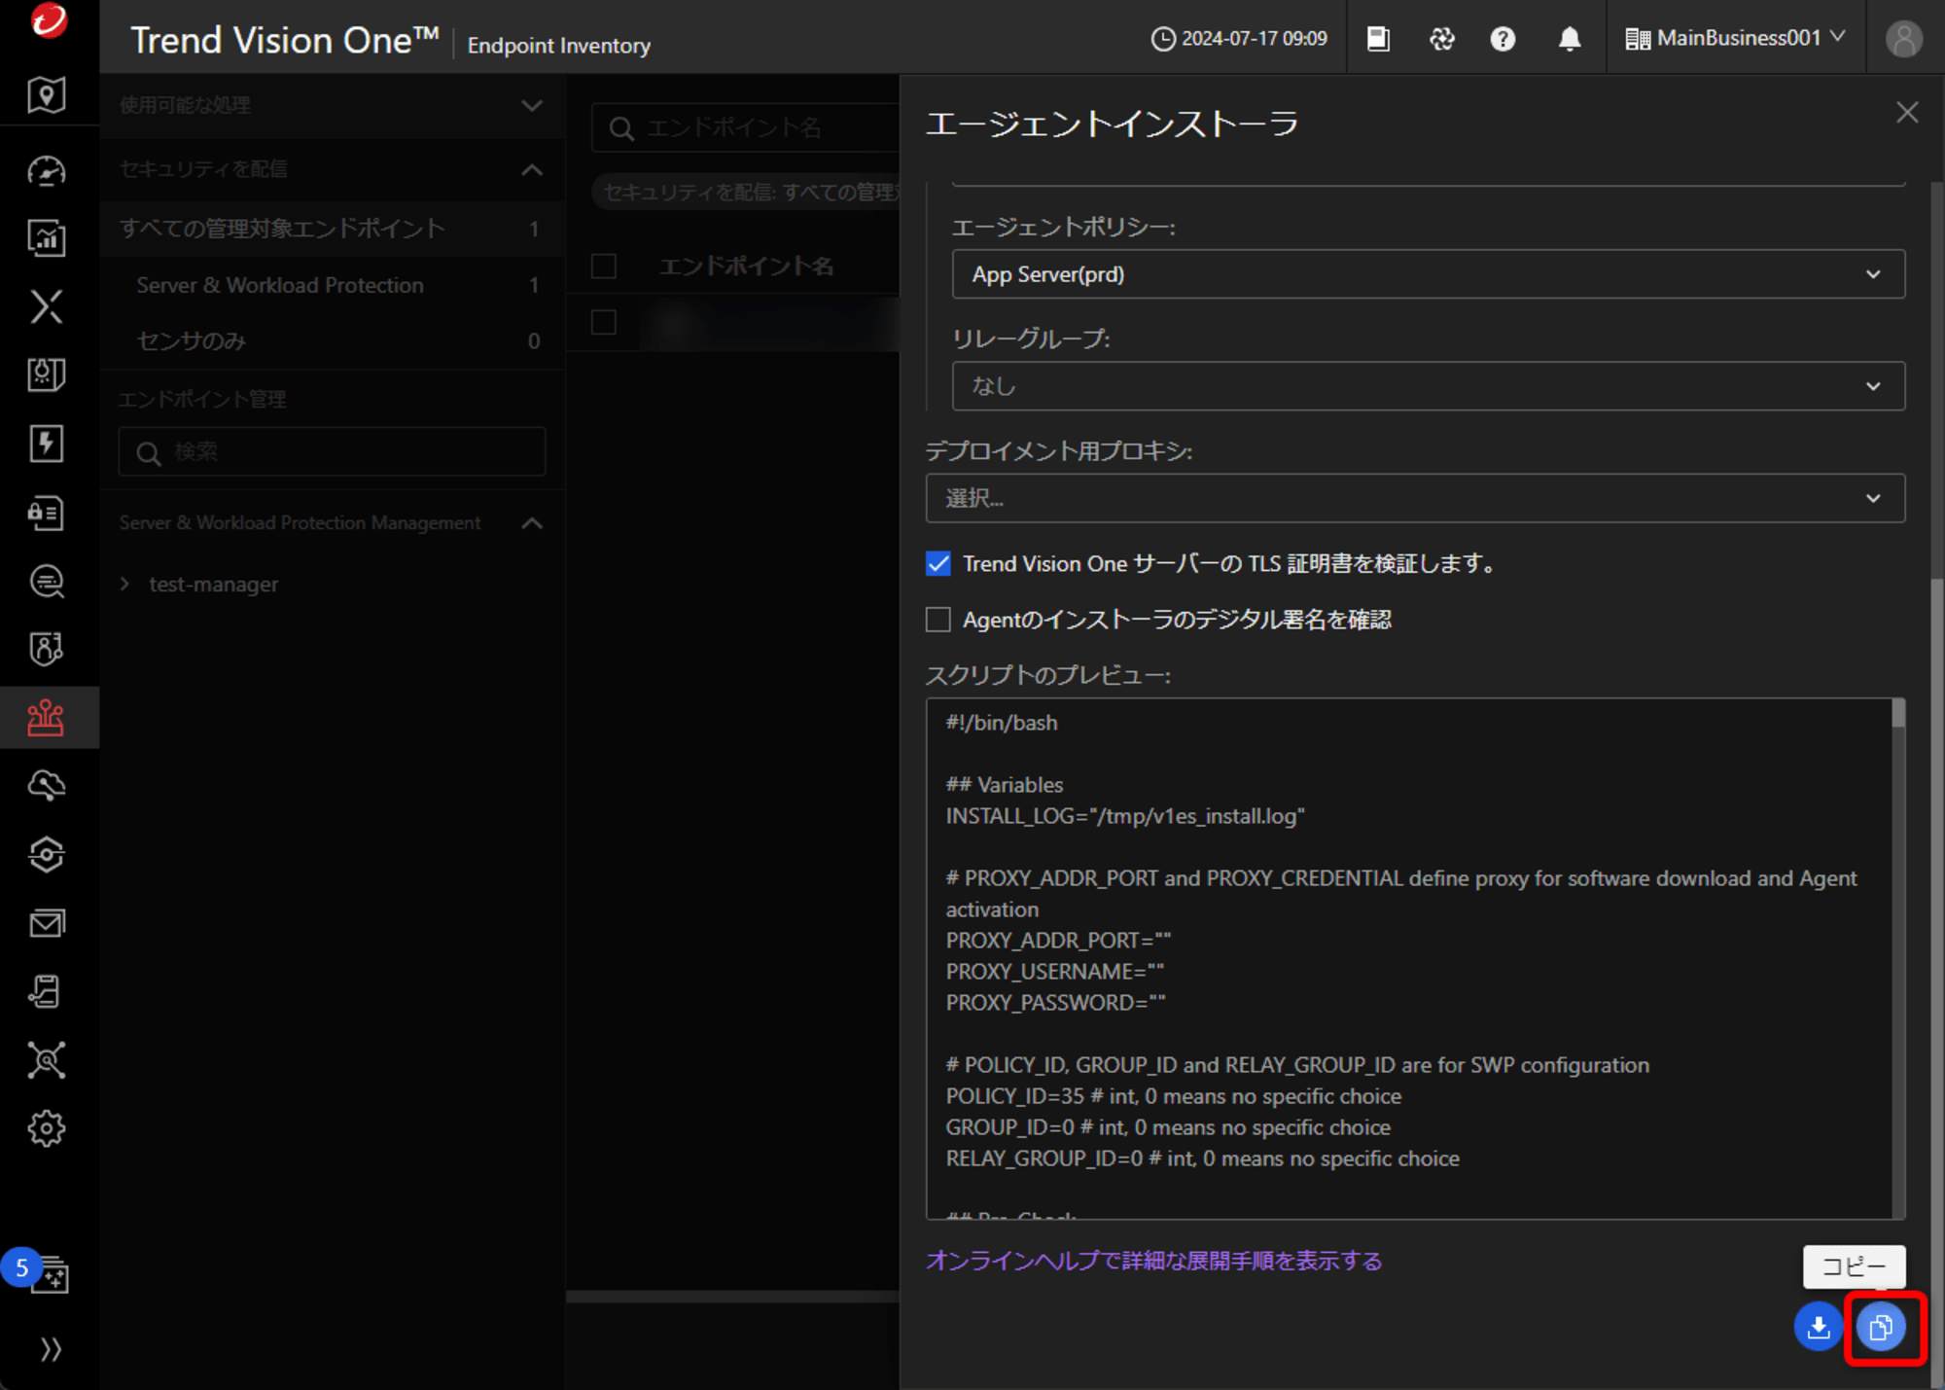This screenshot has width=1945, height=1390.
Task: Select the red Endpoint Security sidebar icon
Action: click(x=47, y=718)
